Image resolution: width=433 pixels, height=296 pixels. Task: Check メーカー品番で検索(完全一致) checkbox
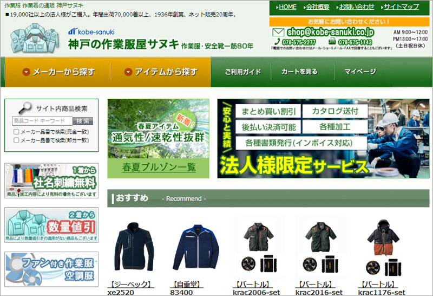[x=16, y=132]
